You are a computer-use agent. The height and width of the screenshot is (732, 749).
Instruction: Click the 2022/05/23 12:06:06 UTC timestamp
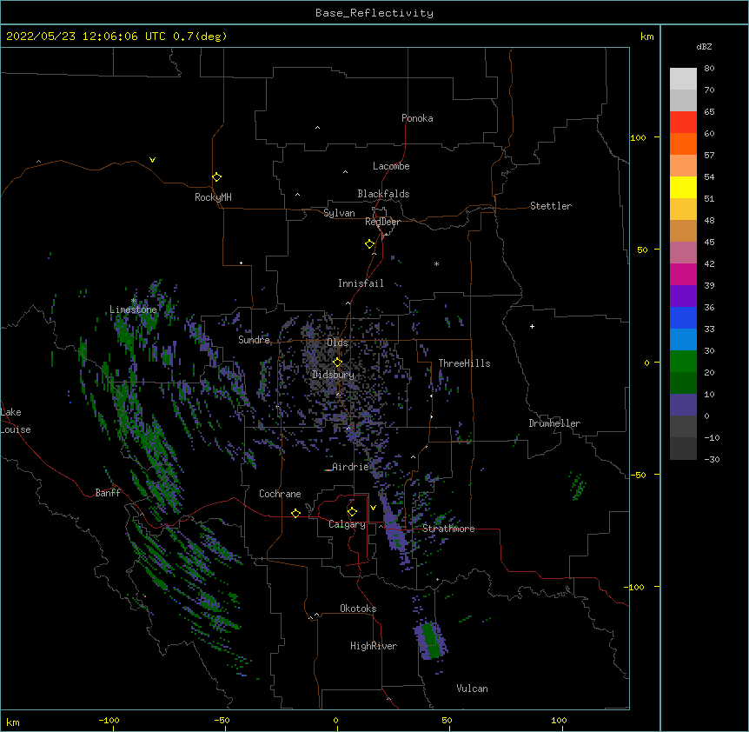(x=86, y=37)
